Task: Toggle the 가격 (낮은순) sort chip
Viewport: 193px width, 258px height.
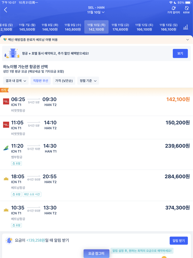Action: pyautogui.click(x=64, y=81)
